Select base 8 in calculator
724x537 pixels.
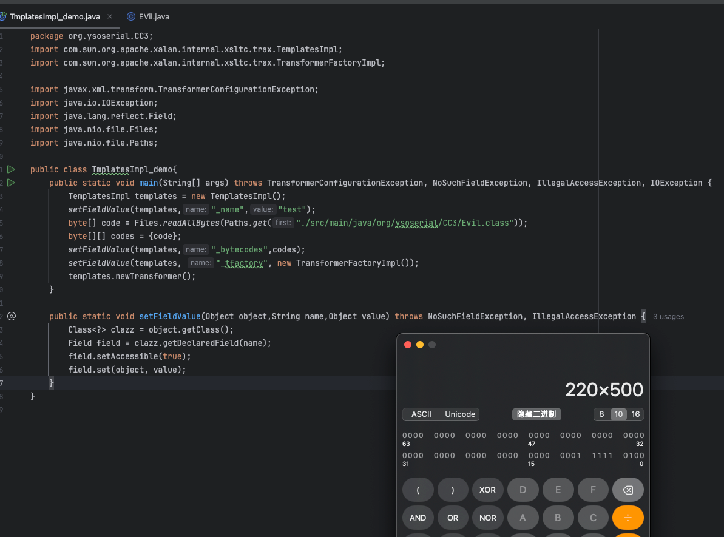coord(601,414)
